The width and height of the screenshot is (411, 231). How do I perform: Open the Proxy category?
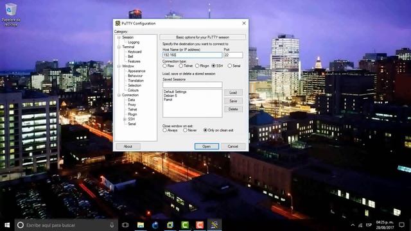click(132, 105)
